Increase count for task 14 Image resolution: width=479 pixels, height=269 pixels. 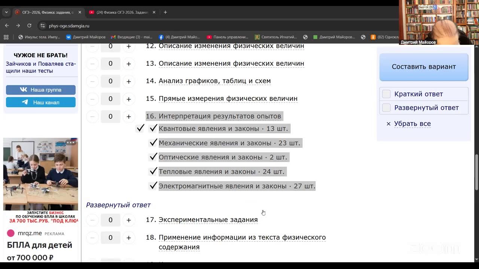(129, 81)
